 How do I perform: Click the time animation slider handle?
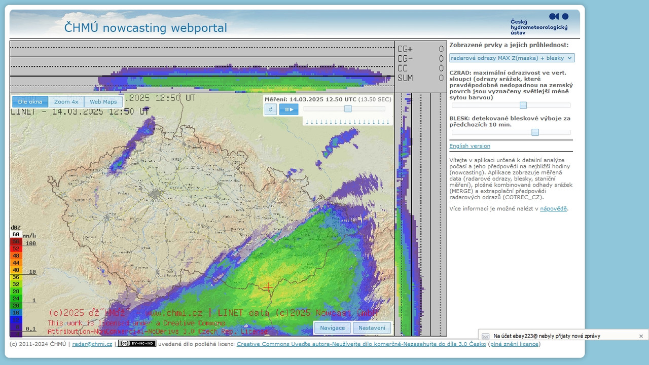tap(348, 108)
